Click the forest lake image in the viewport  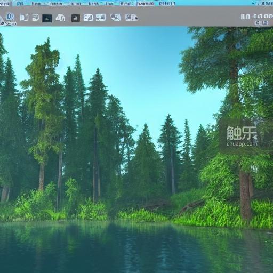(136, 150)
